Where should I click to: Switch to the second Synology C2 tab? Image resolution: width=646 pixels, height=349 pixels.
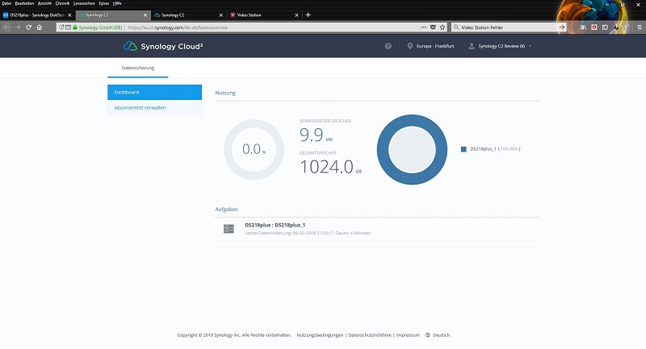point(188,15)
